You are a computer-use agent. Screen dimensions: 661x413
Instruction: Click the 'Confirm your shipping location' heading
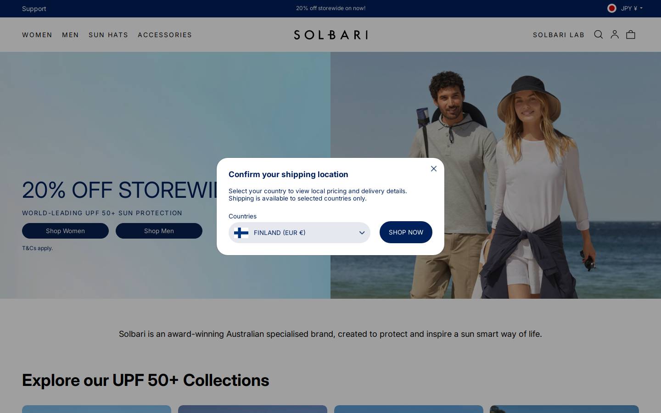288,174
